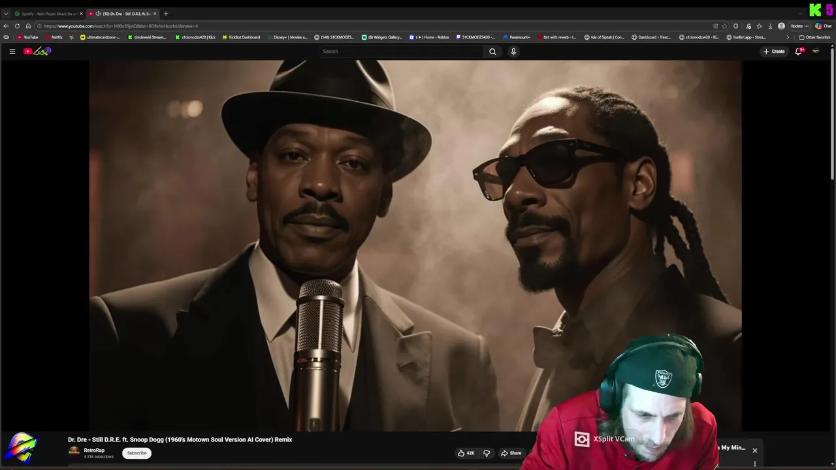The image size is (836, 470).
Task: Click the browser address bar URL
Action: click(x=121, y=26)
